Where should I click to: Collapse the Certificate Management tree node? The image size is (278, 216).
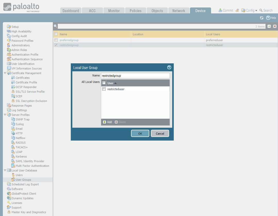coord(5,73)
